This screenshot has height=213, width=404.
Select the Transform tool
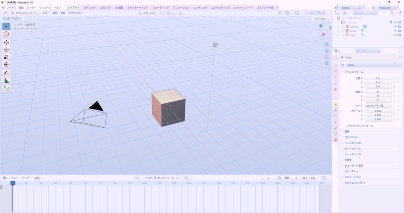6,64
